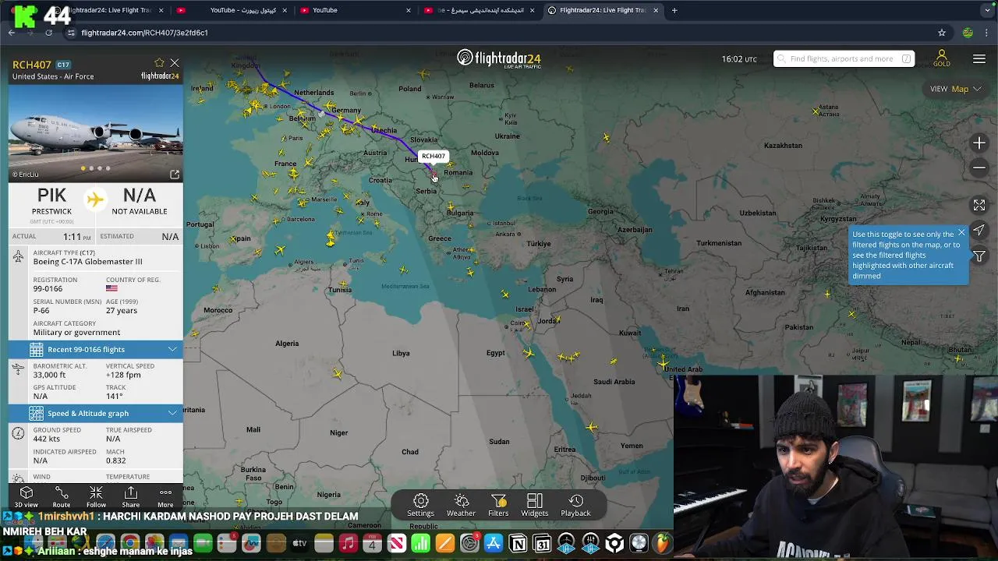Screen dimensions: 998x561
Task: Open the Weather layer options
Action: [x=461, y=505]
